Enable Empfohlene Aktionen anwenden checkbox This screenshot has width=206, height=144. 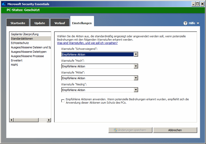pyautogui.click(x=63, y=101)
